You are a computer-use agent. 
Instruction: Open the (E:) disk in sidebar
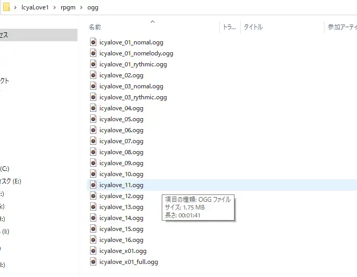tap(10, 181)
